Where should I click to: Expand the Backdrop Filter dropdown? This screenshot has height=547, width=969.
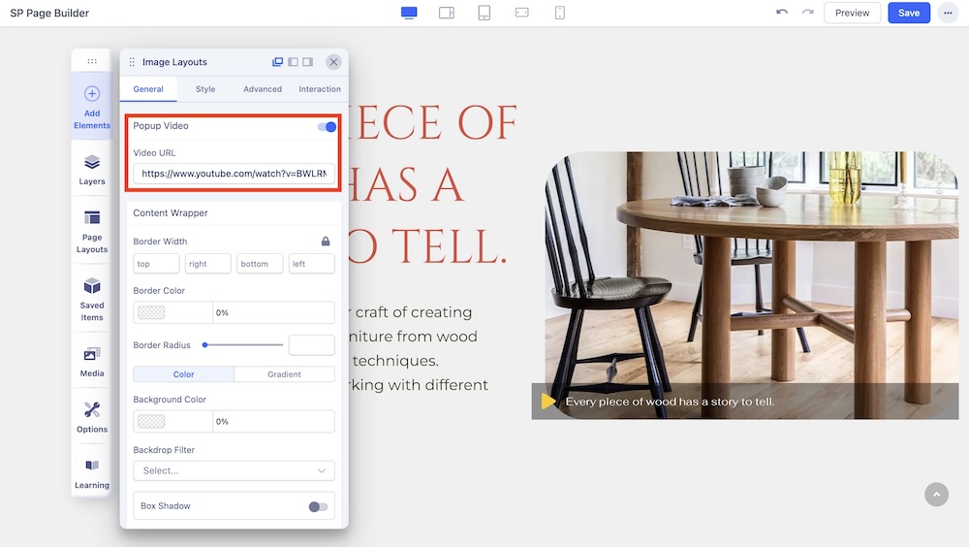[234, 470]
